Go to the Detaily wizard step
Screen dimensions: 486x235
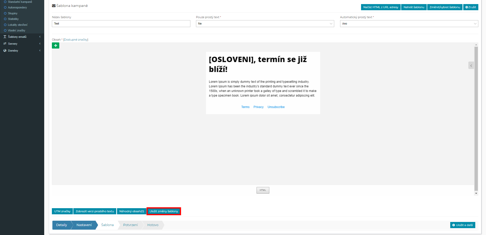[62, 225]
